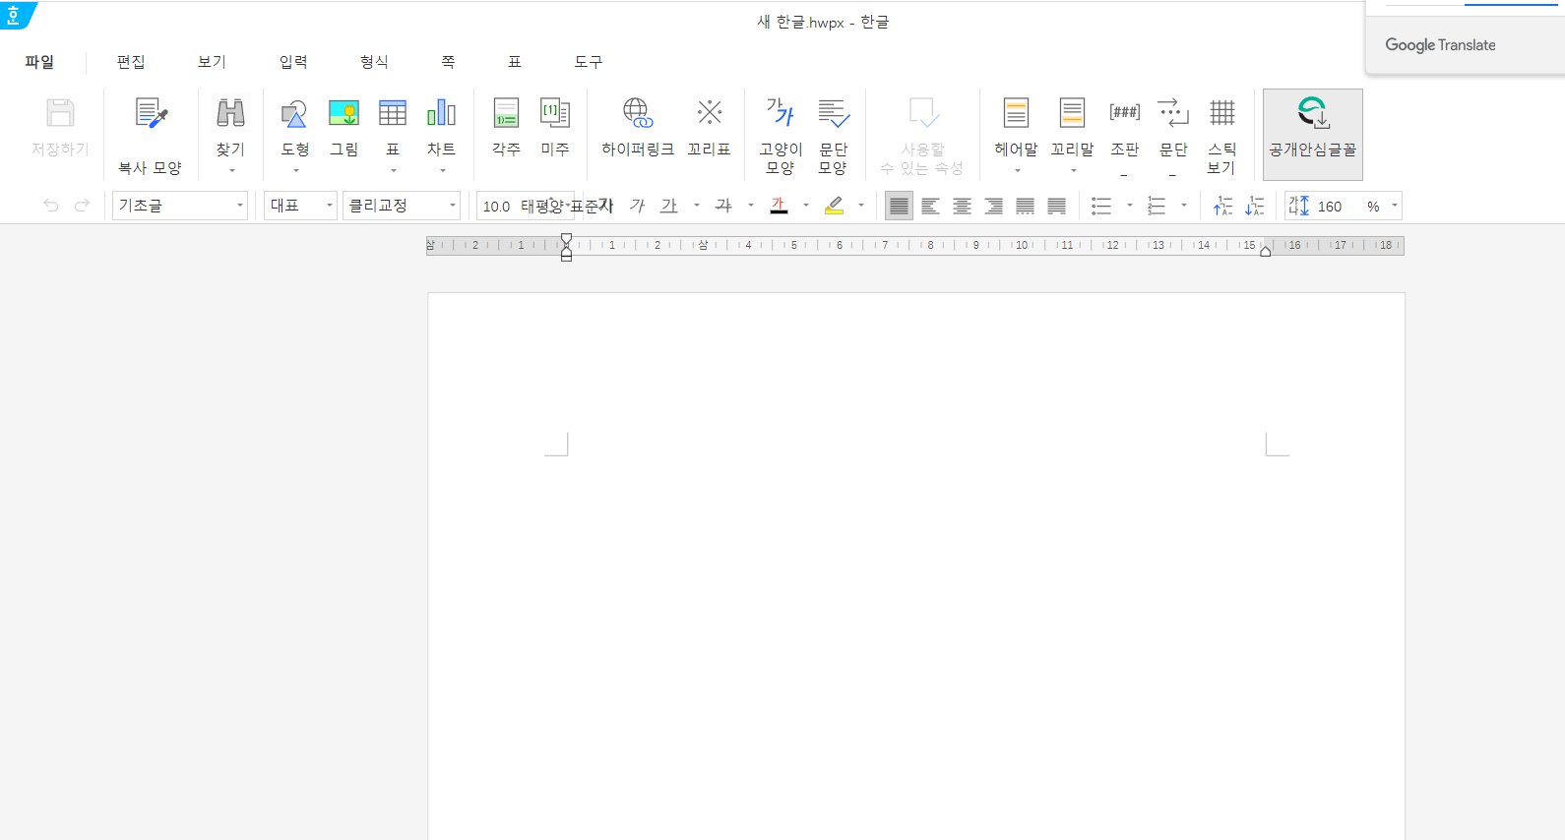This screenshot has height=840, width=1565.
Task: Expand font color dropdown arrow
Action: (x=806, y=206)
